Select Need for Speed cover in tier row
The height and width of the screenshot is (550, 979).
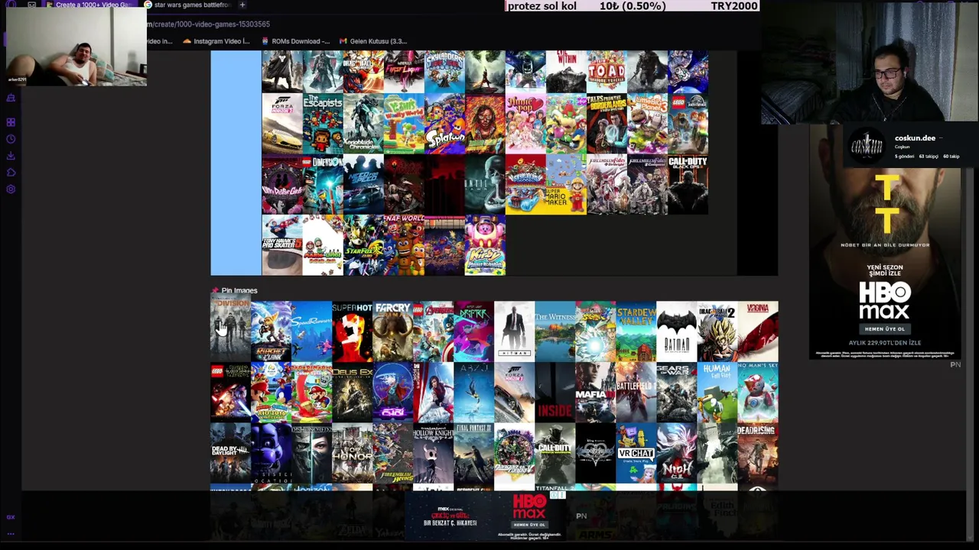tap(363, 185)
